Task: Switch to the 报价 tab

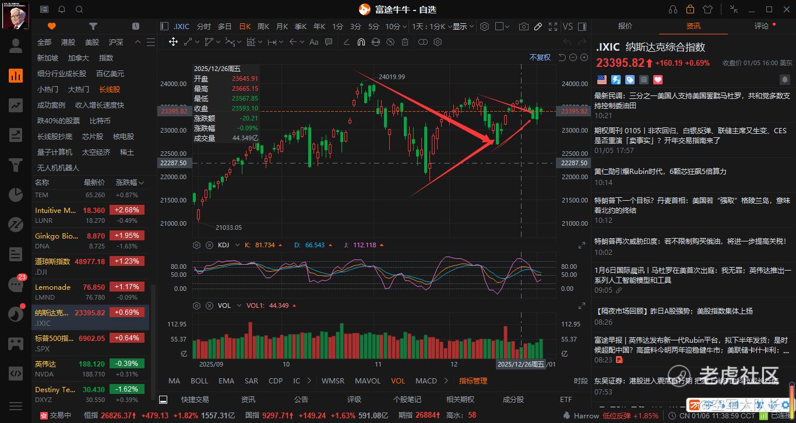Action: tap(625, 26)
